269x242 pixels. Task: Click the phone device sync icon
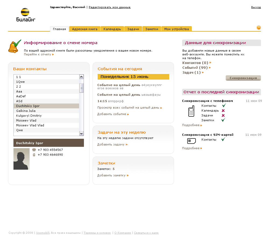click(191, 111)
